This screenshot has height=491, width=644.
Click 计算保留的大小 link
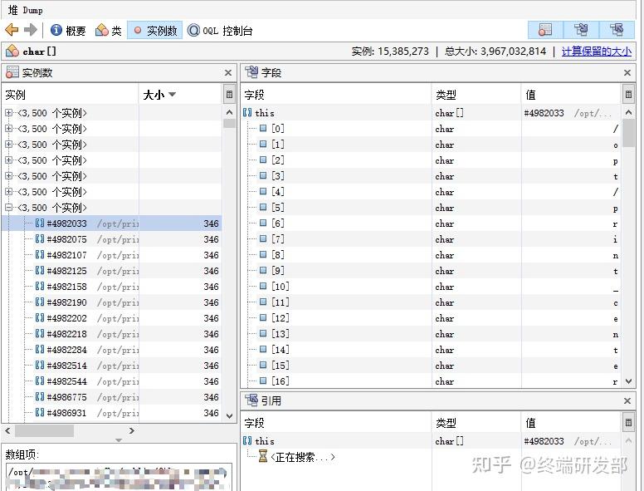[x=597, y=52]
